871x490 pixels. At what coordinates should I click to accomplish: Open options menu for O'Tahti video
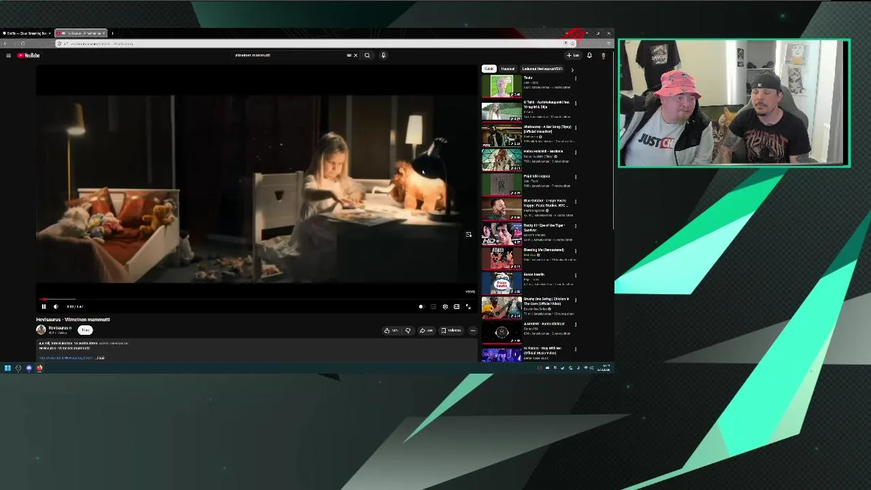click(576, 103)
